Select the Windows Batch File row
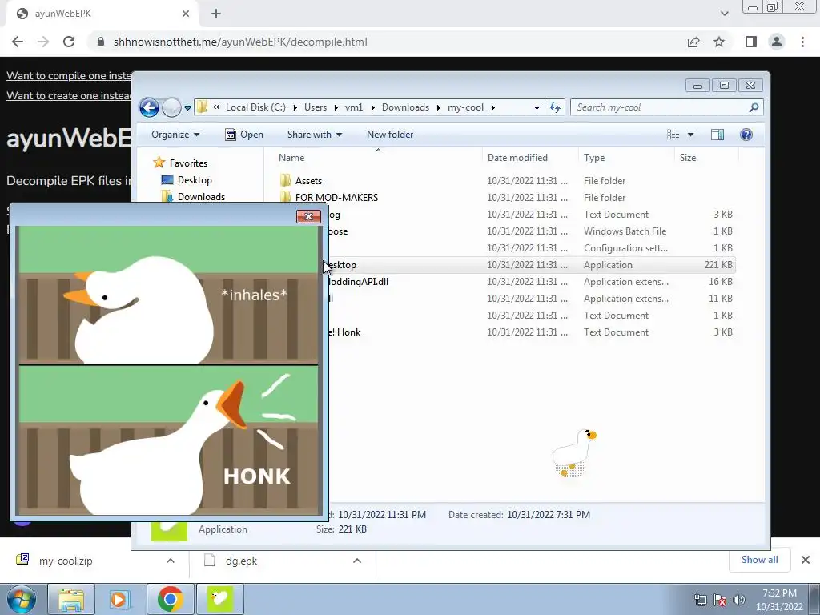Viewport: 820px width, 615px height. 529,231
